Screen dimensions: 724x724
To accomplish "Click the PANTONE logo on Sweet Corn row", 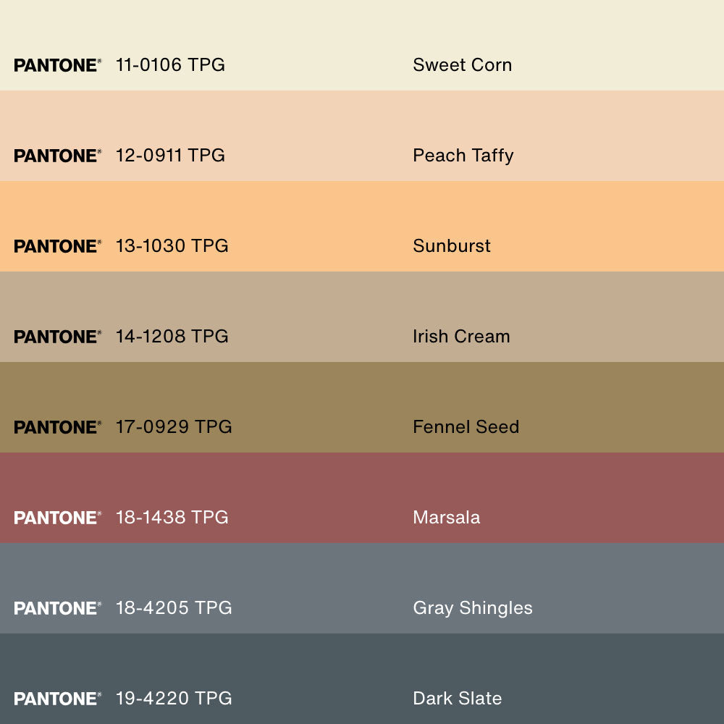I will 57,65.
